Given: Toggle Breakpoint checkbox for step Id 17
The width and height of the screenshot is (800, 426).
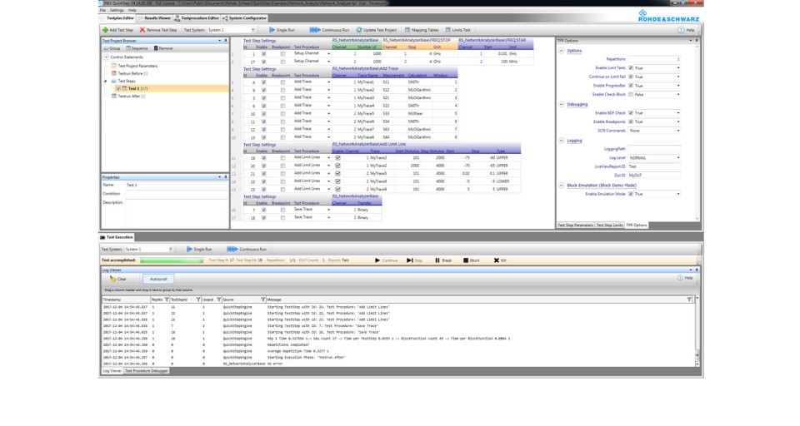Looking at the screenshot, I should click(x=282, y=62).
